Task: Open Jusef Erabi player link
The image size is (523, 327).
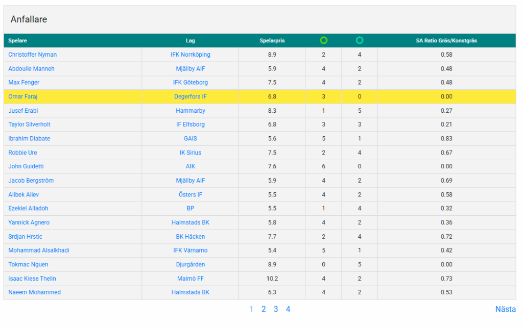Action: pyautogui.click(x=23, y=111)
